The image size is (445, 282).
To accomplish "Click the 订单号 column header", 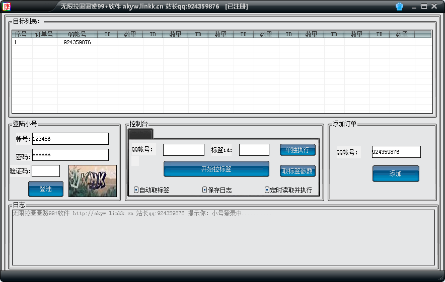I will pos(44,34).
